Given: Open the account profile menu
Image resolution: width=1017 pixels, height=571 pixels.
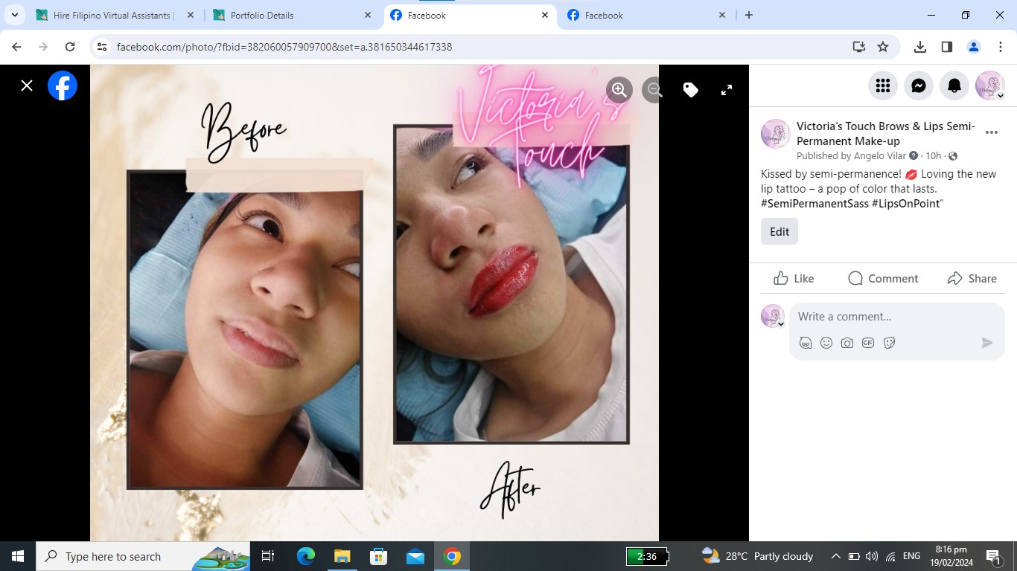Looking at the screenshot, I should 990,86.
